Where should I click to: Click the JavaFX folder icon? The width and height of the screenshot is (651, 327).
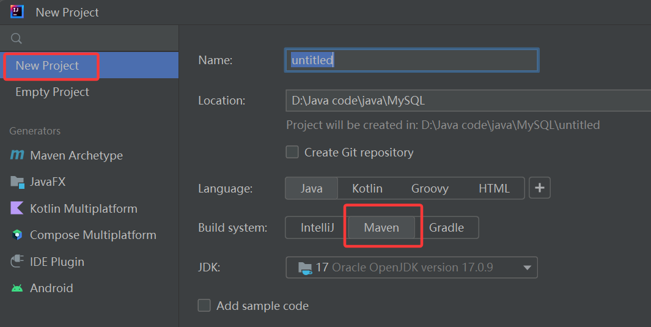[17, 182]
